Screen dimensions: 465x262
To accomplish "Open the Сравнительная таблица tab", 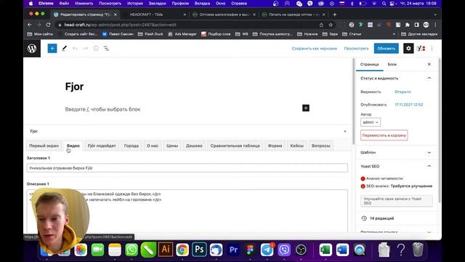I will [x=235, y=146].
